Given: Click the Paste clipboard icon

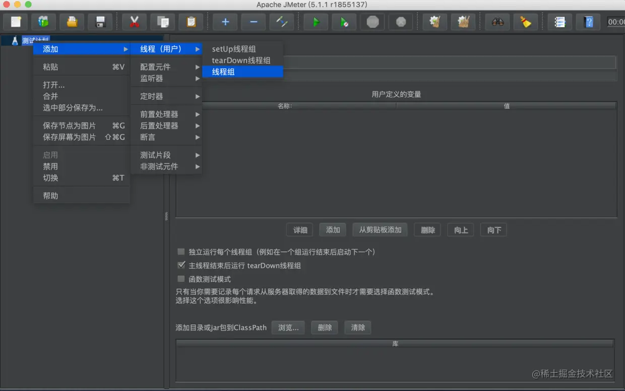Looking at the screenshot, I should (x=191, y=22).
